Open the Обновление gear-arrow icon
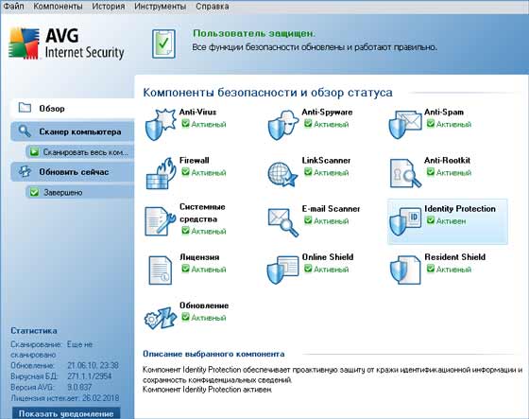Image resolution: width=529 pixels, height=419 pixels. coord(161,318)
